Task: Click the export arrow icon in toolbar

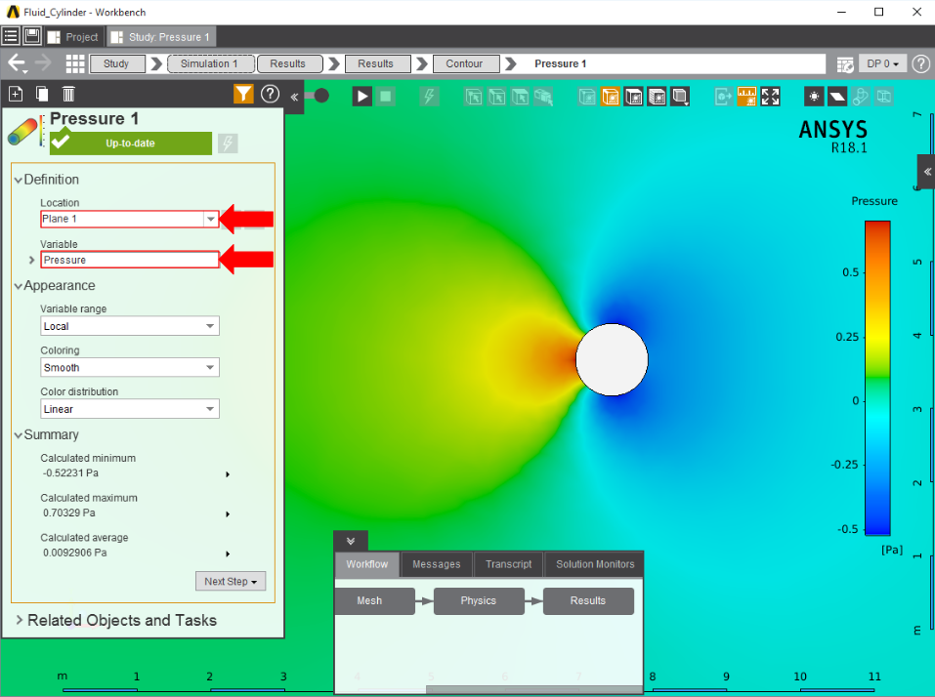Action: click(723, 97)
